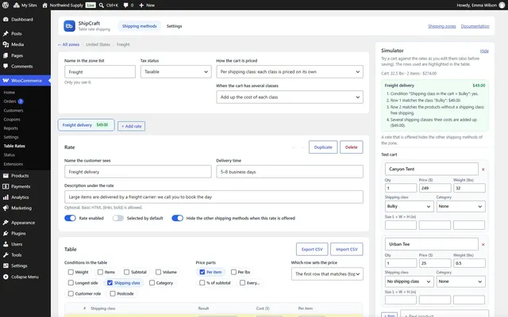Open the Ctrl+K search icon
Image resolution: width=508 pixels, height=317 pixels.
pos(102,6)
